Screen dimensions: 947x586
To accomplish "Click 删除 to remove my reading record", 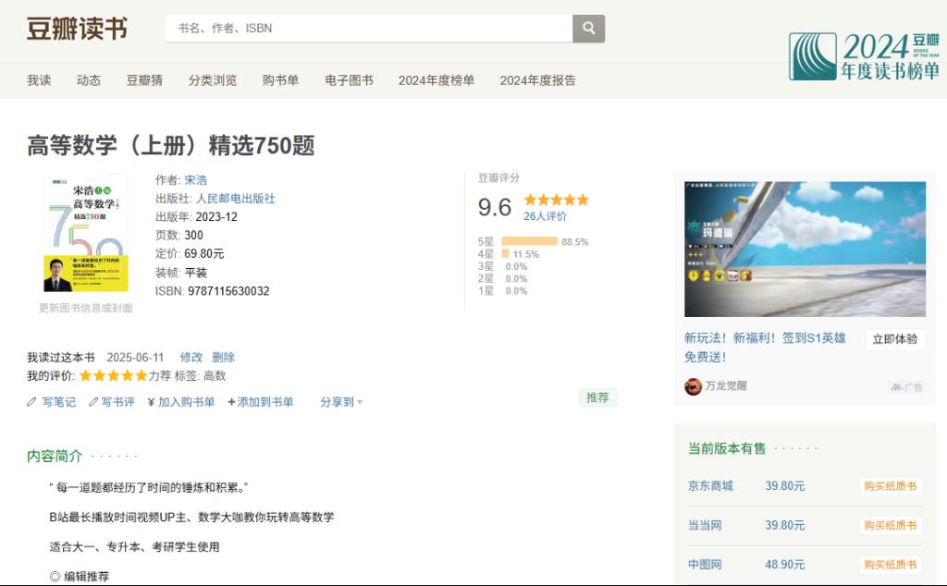I will tap(224, 358).
